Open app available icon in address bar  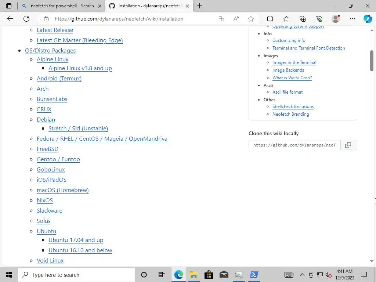pos(221,19)
